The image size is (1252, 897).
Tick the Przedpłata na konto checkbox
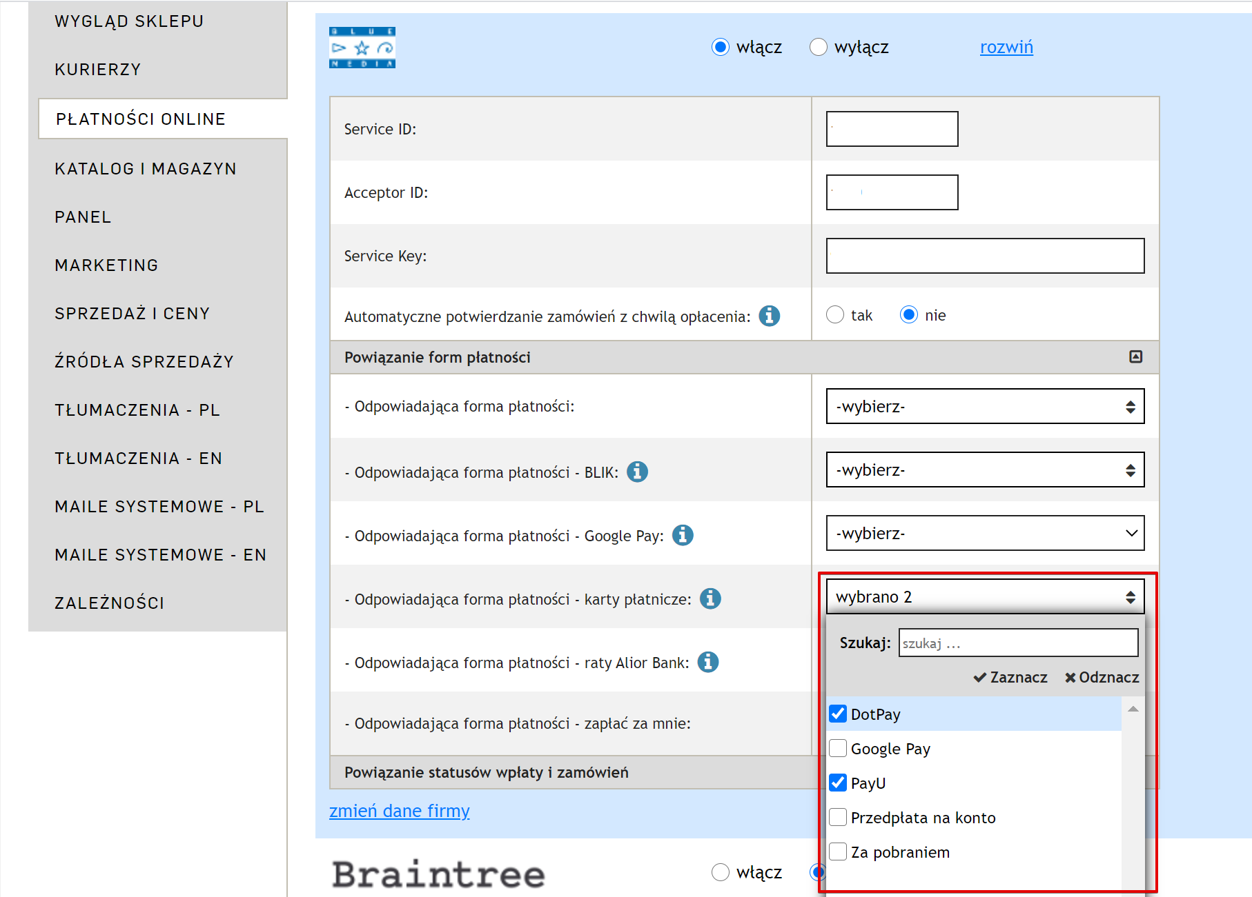tap(838, 817)
